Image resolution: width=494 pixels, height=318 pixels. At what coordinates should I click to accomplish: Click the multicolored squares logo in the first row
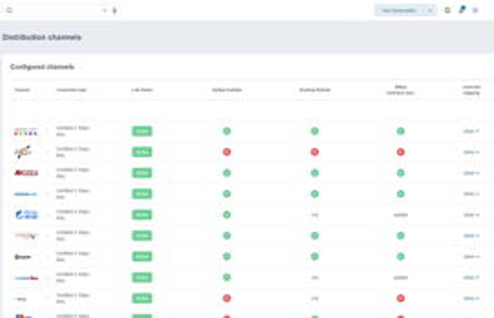coord(26,132)
